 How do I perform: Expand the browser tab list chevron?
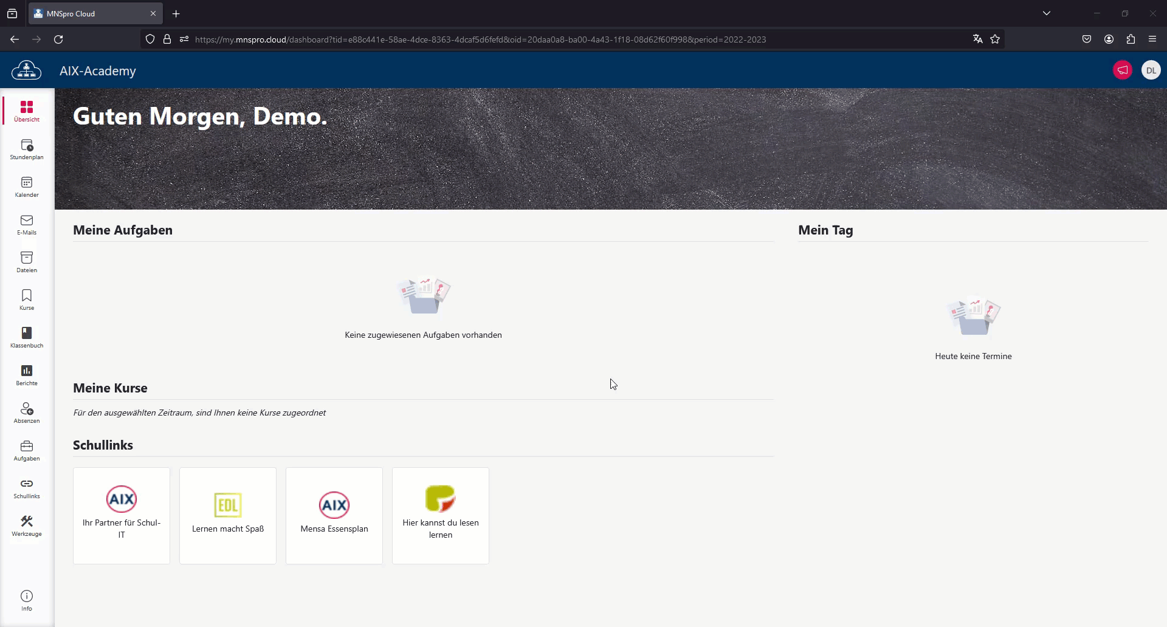tap(1046, 13)
